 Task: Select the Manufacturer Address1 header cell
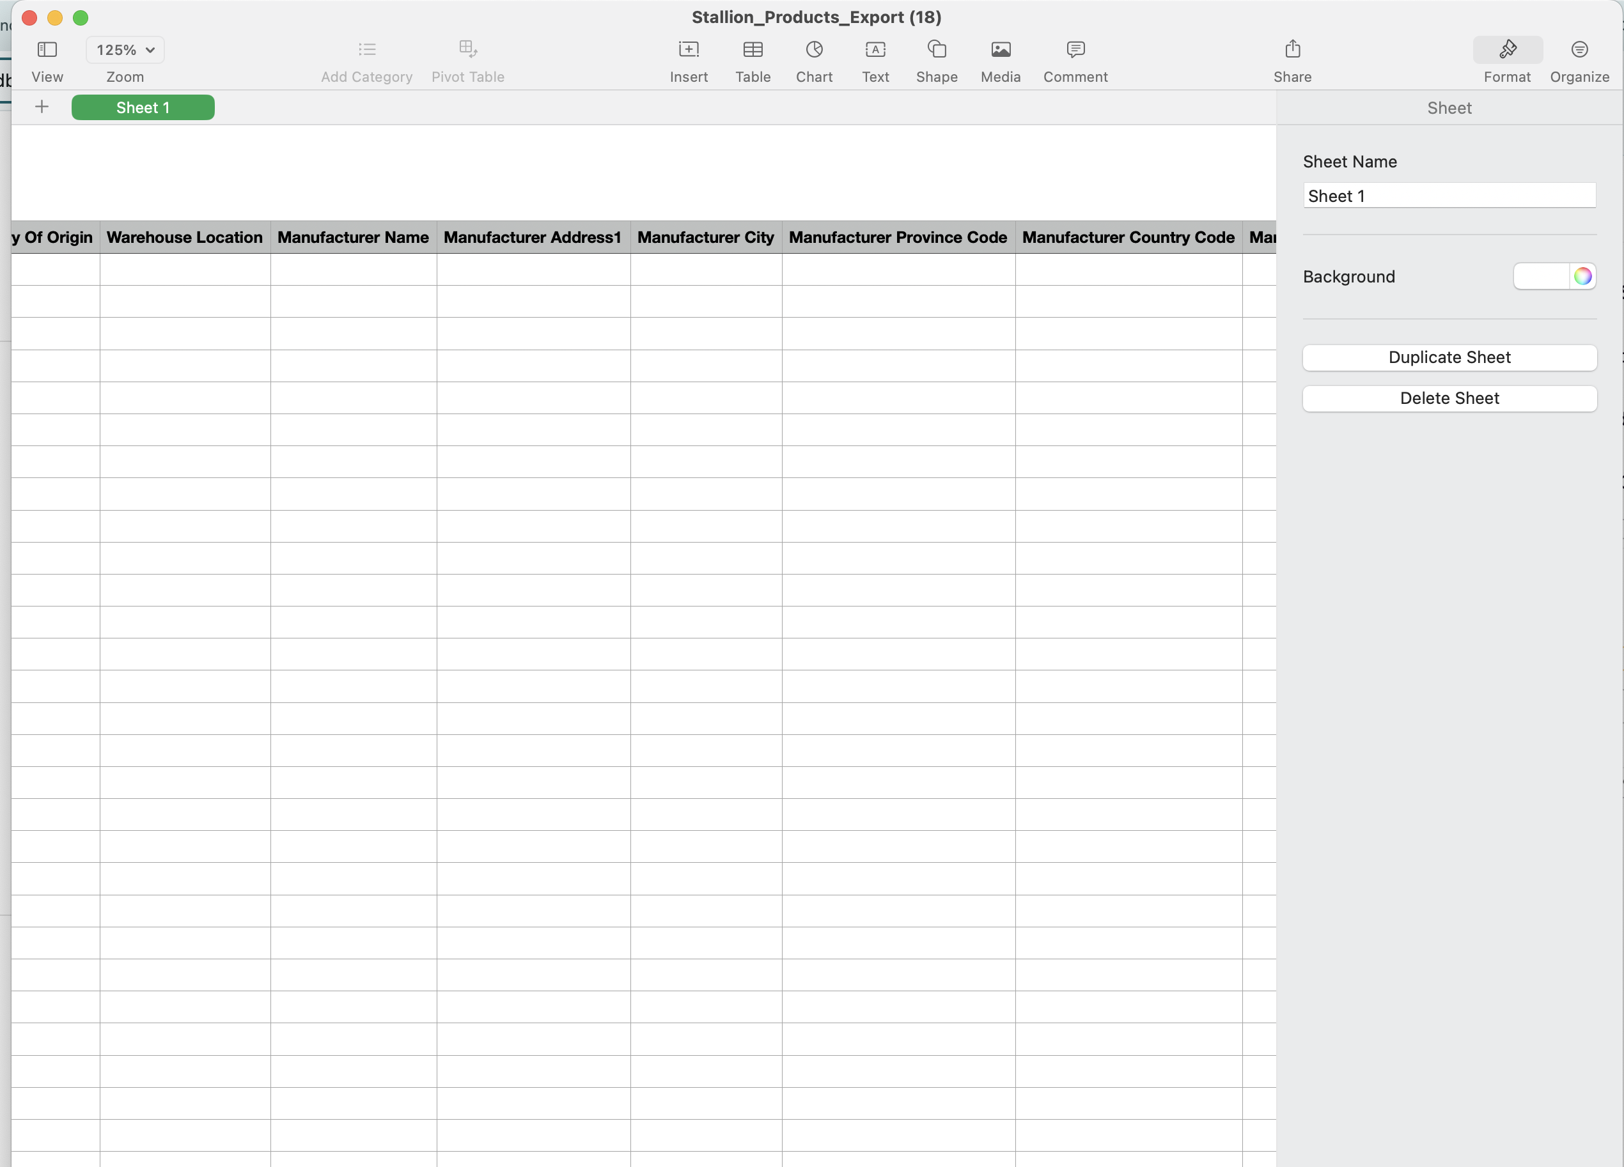tap(533, 237)
